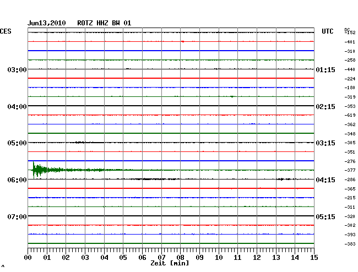This screenshot has height=272, width=358.
Task: Click the "13" minute axis label
Action: point(276,258)
